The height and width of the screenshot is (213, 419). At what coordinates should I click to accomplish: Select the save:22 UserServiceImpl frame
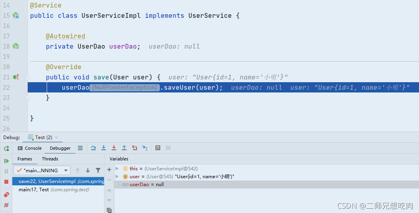(58, 181)
